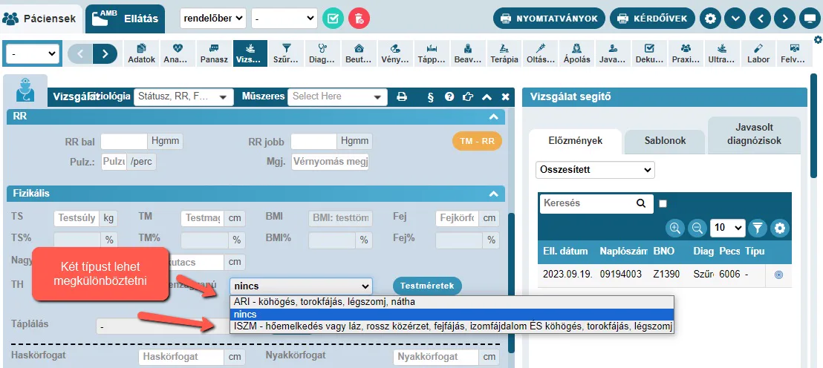Screen dimensions: 823x368
Task: Open the Tápp... sick leave module
Action: tap(432, 53)
